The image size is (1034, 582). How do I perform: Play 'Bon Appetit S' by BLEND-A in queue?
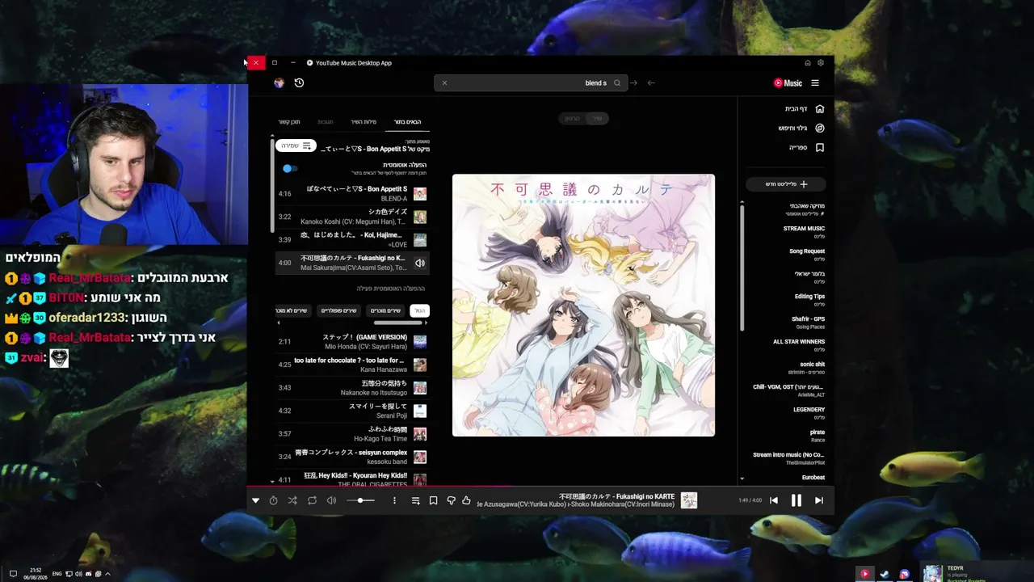tap(352, 194)
